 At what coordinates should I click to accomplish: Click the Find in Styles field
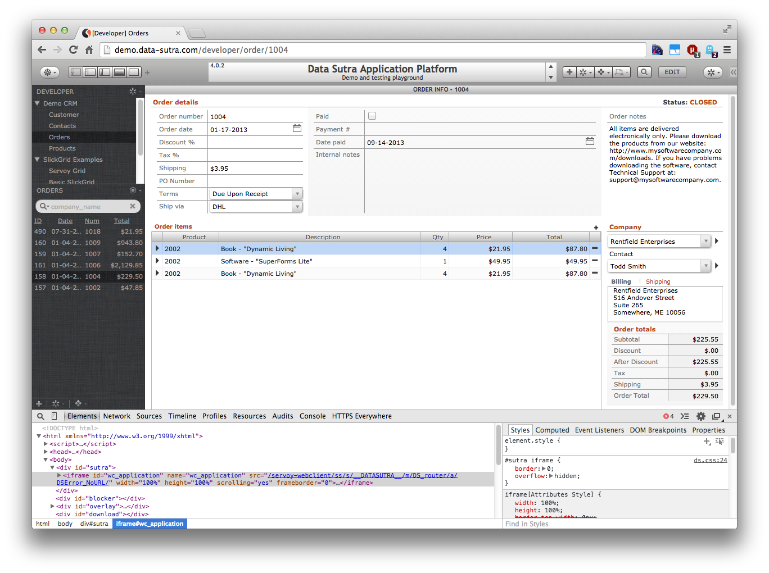[616, 524]
